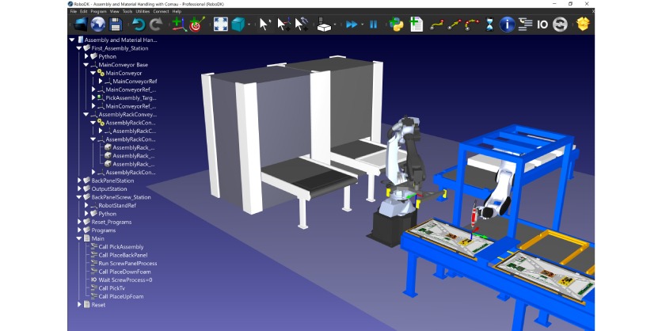The height and width of the screenshot is (331, 662).
Task: Set isometric view with cube icon
Action: click(x=238, y=25)
